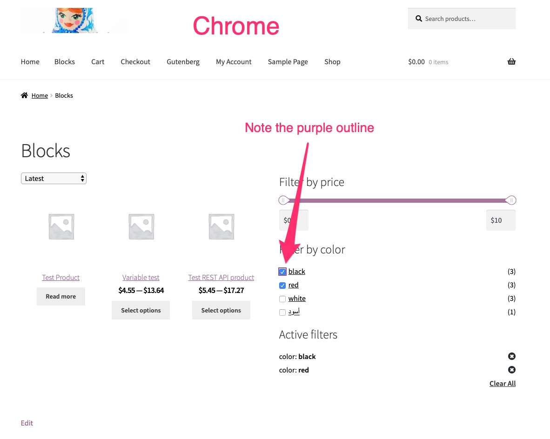
Task: Click the $5.45 — $17.27 price text
Action: pyautogui.click(x=221, y=290)
